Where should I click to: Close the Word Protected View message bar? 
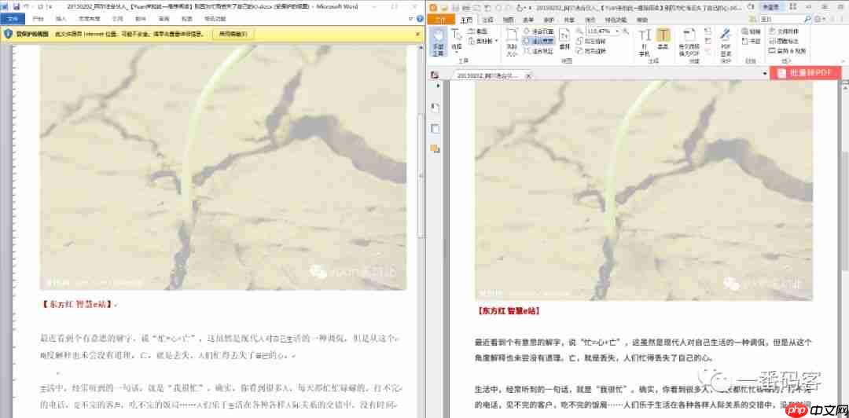point(418,34)
